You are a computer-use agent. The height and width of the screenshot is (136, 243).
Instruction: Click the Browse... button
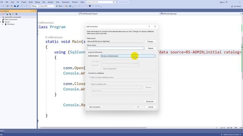[148, 87]
